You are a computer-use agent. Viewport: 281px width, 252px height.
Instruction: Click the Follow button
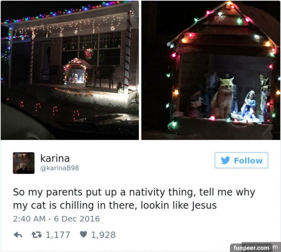(241, 160)
